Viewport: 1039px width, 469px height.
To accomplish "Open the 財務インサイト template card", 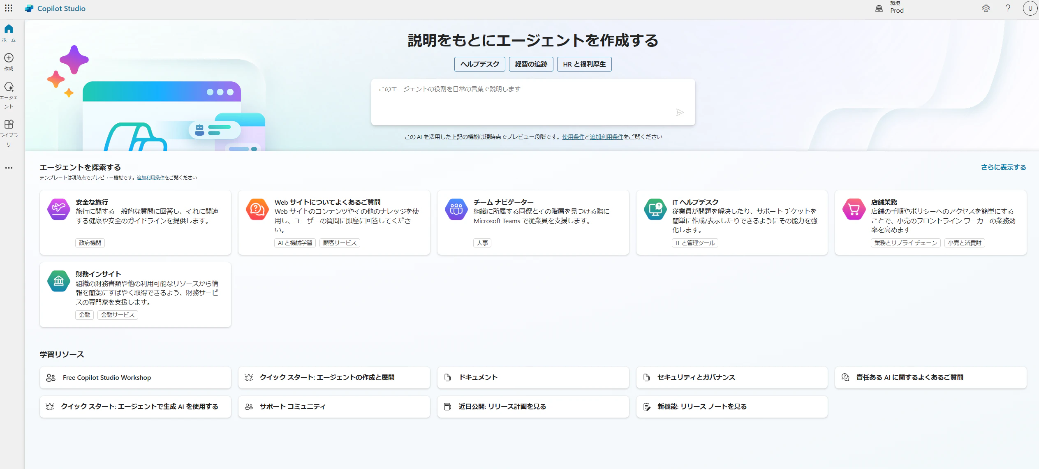I will tap(135, 295).
